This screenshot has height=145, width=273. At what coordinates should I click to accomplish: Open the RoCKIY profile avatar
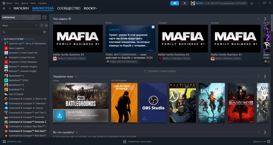click(x=193, y=3)
